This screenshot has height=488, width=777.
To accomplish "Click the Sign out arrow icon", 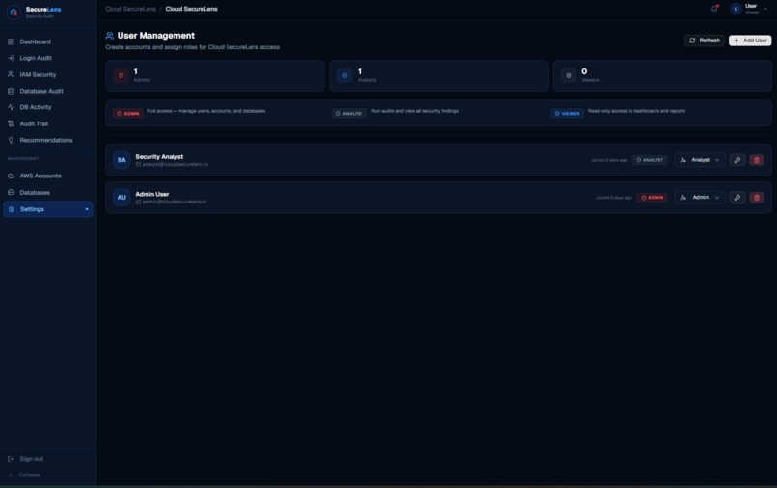I will pyautogui.click(x=11, y=459).
